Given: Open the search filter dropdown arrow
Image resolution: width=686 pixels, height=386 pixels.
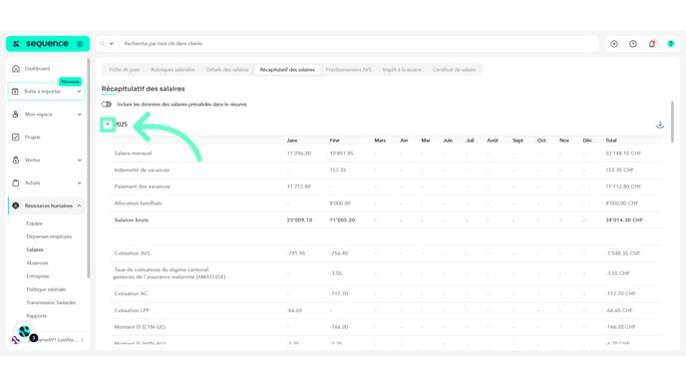Looking at the screenshot, I should [x=111, y=44].
